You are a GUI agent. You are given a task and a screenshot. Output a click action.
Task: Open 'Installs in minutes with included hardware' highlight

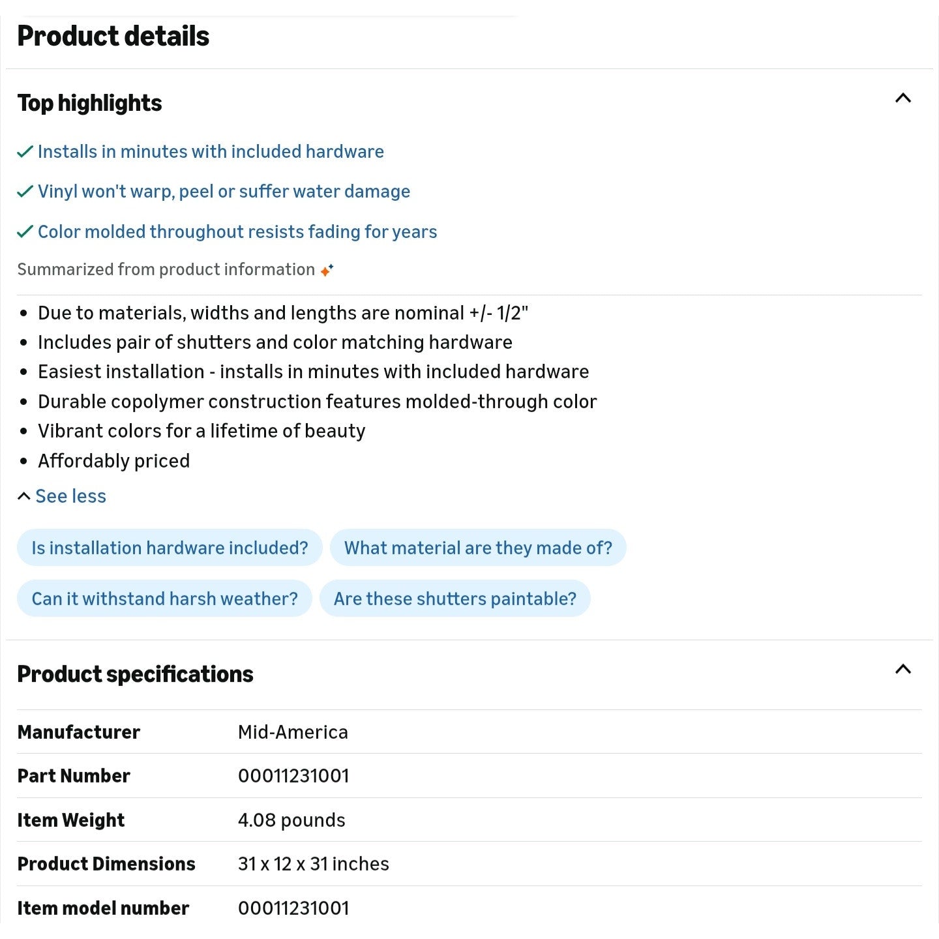click(x=211, y=152)
